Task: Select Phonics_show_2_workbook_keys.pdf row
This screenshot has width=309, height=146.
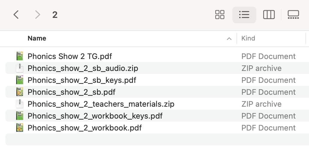Action: coord(157,116)
